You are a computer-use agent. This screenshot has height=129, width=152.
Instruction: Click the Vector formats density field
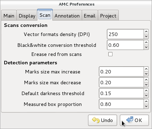tap(125, 34)
